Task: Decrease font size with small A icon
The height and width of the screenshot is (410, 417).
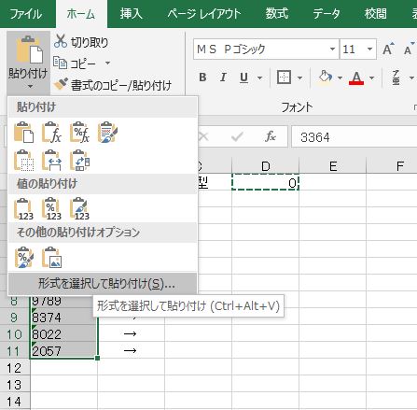Action: [409, 49]
